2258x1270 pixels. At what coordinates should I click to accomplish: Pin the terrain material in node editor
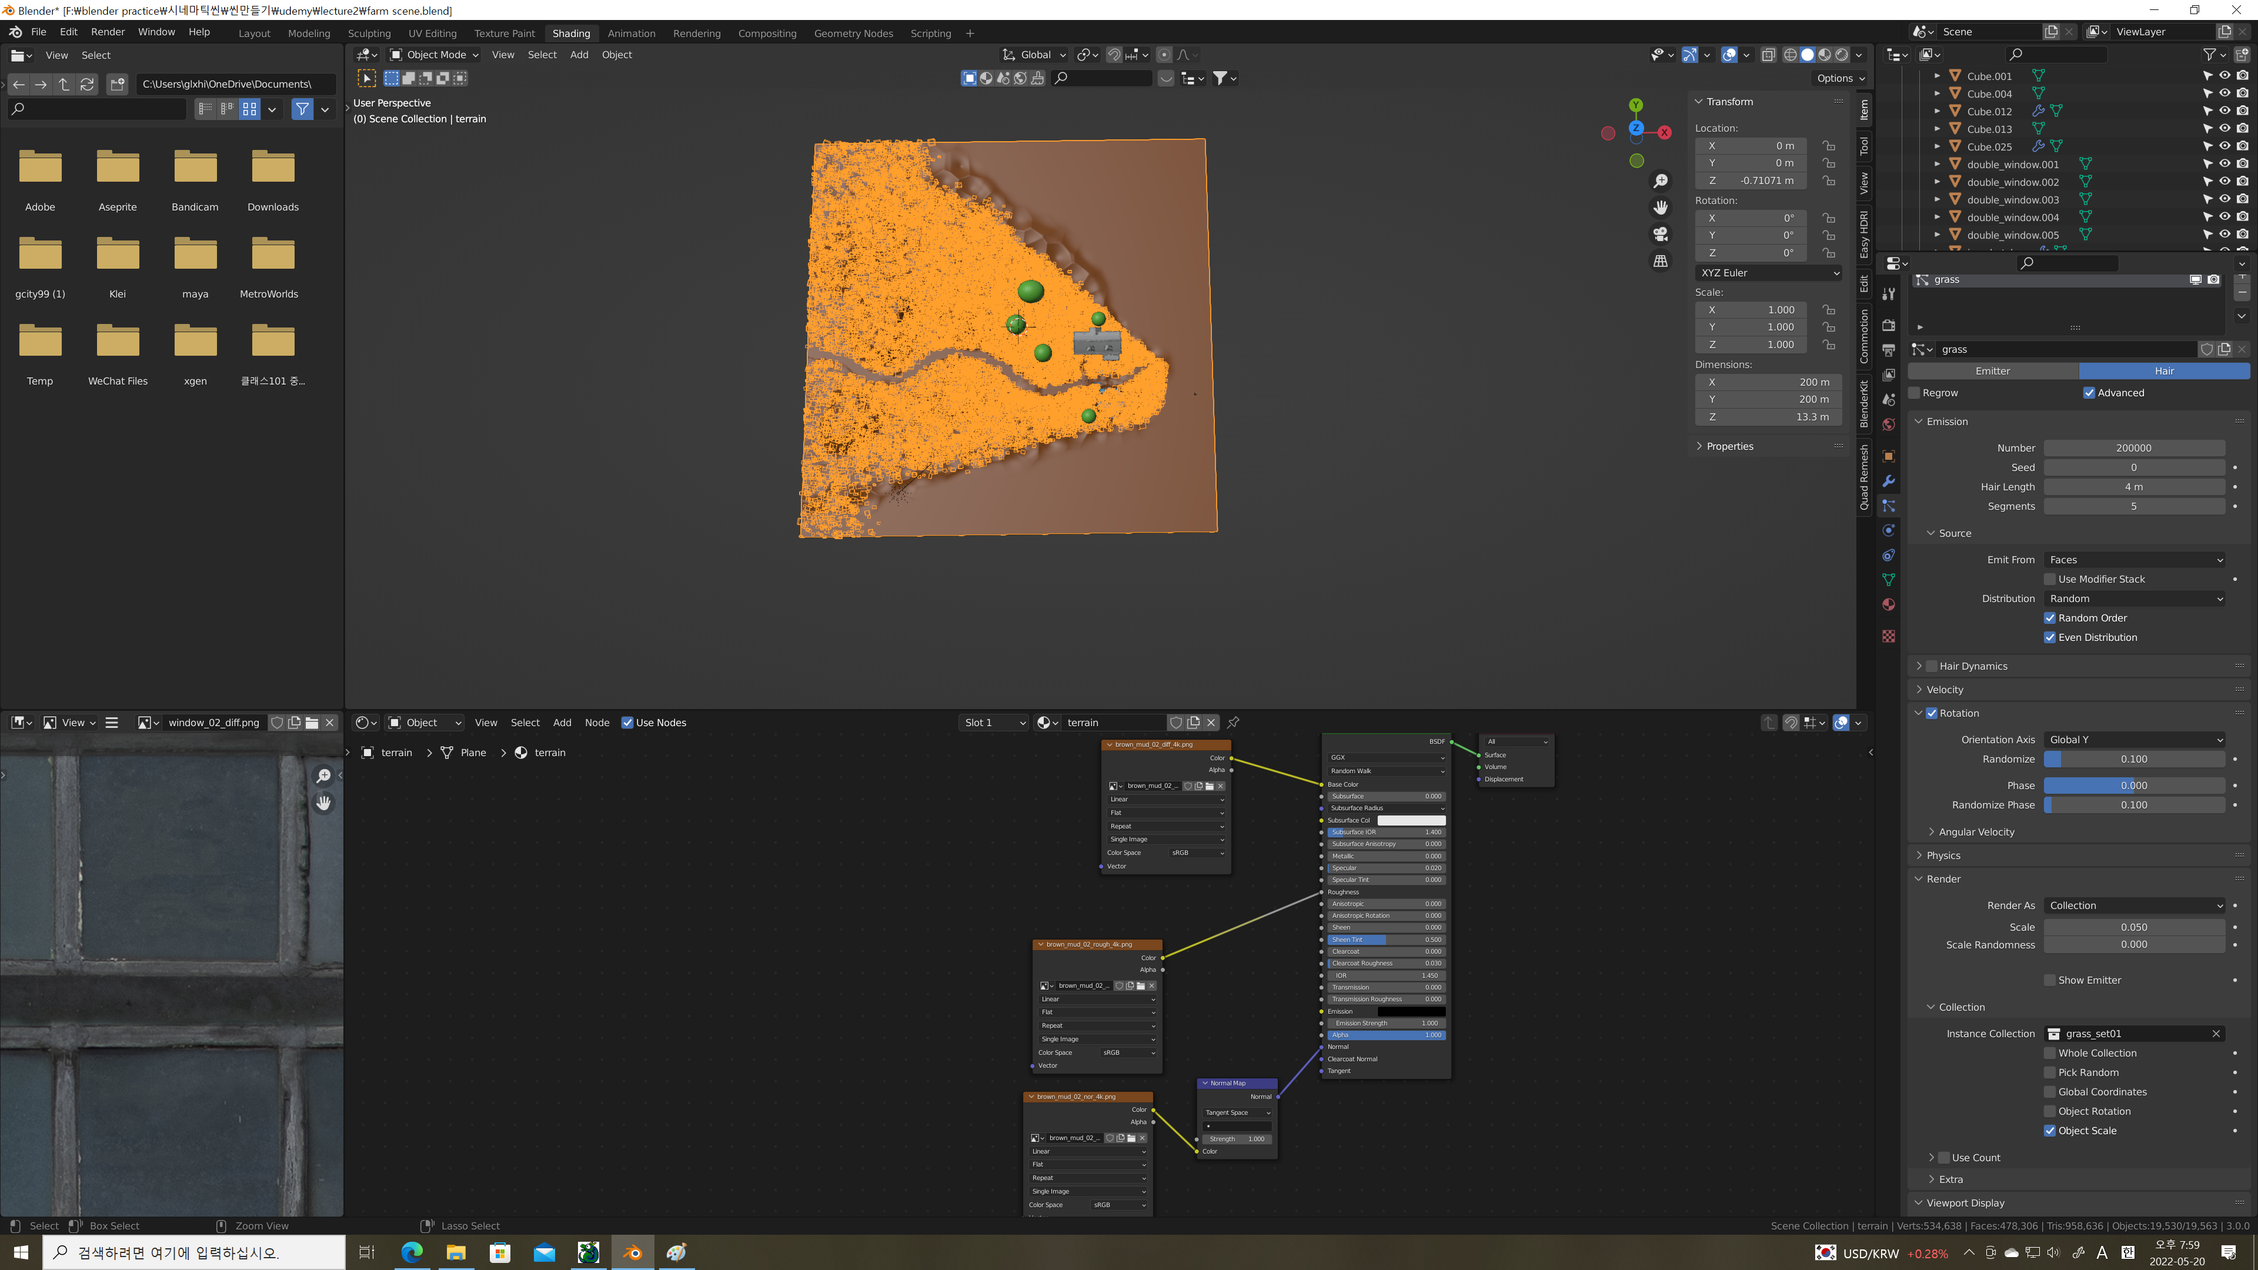(1233, 722)
